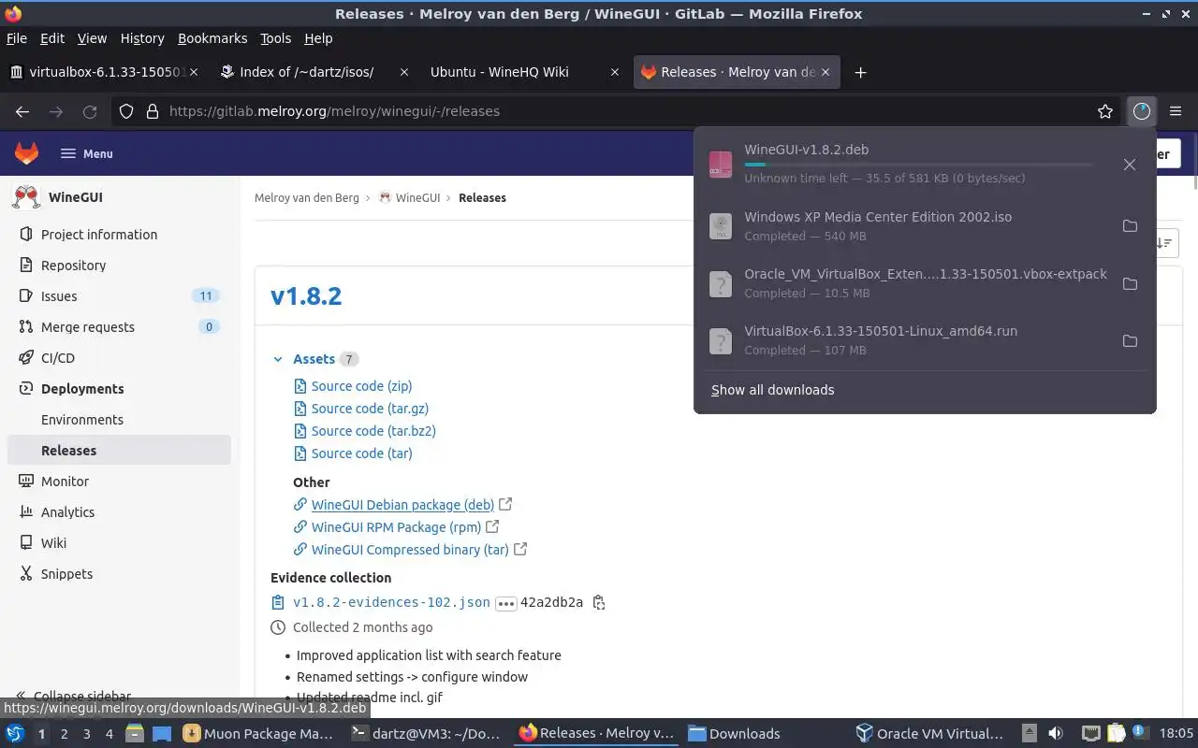Screen dimensions: 1198x748
Task: Click WineGUI Debian package (deb) link
Action: click(x=402, y=505)
